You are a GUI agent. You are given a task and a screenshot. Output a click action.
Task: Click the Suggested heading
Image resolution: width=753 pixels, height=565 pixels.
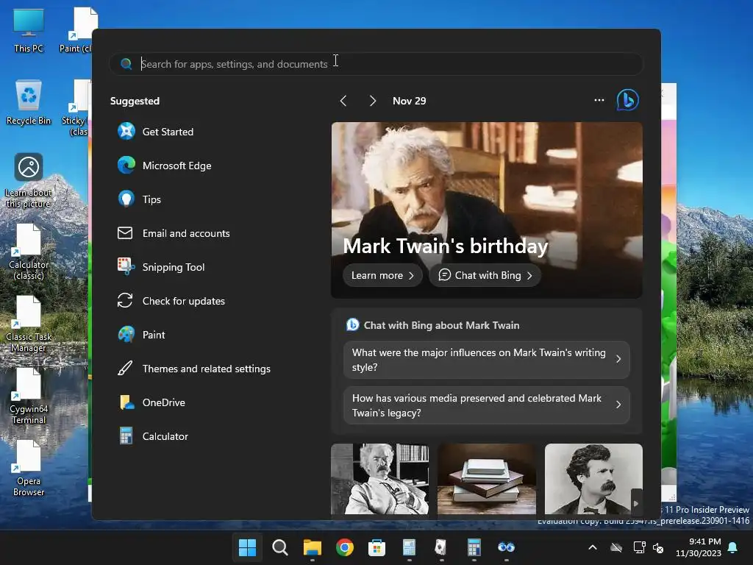click(x=135, y=101)
